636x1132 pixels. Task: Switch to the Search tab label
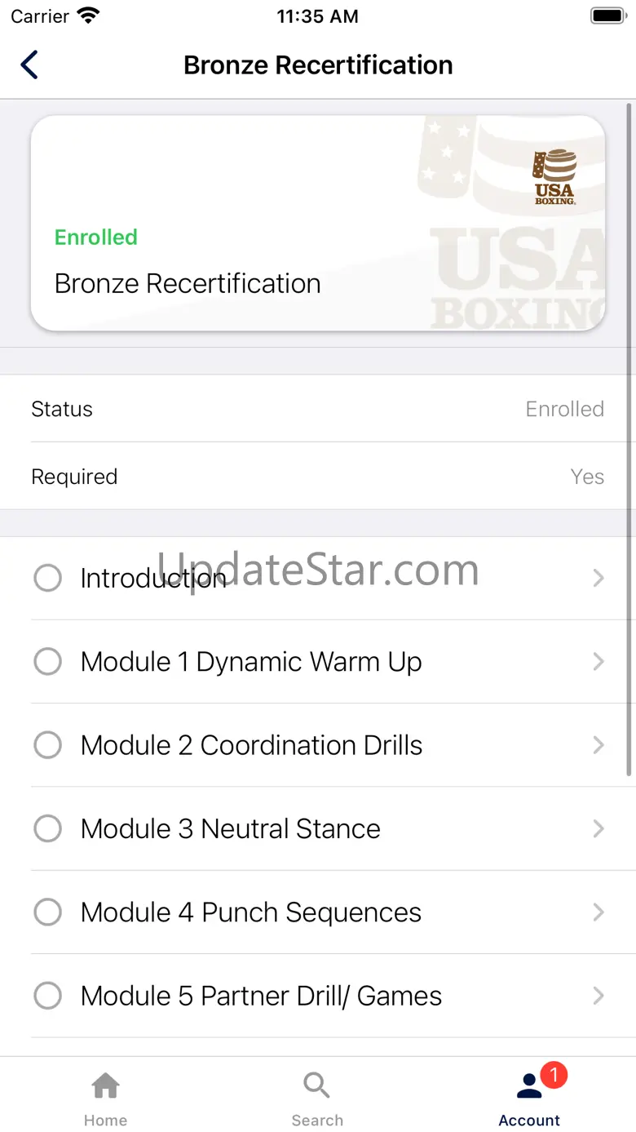point(317,1121)
